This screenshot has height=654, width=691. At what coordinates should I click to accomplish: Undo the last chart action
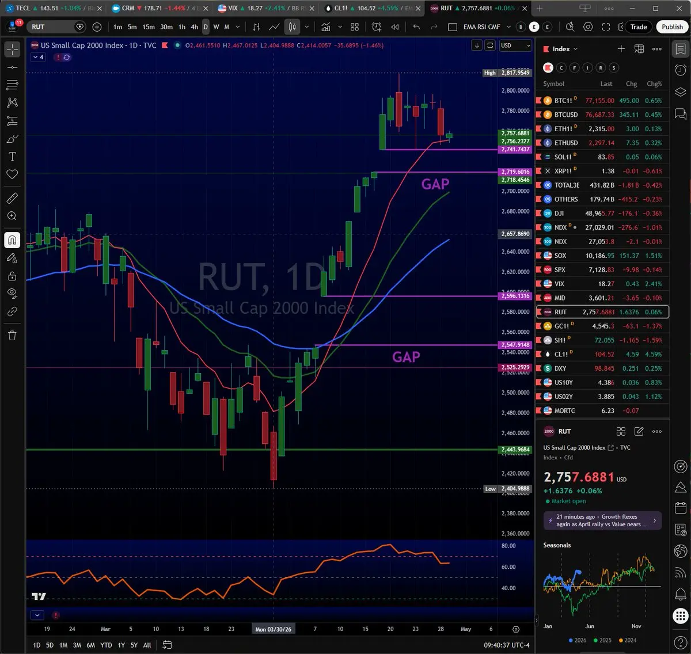click(416, 27)
